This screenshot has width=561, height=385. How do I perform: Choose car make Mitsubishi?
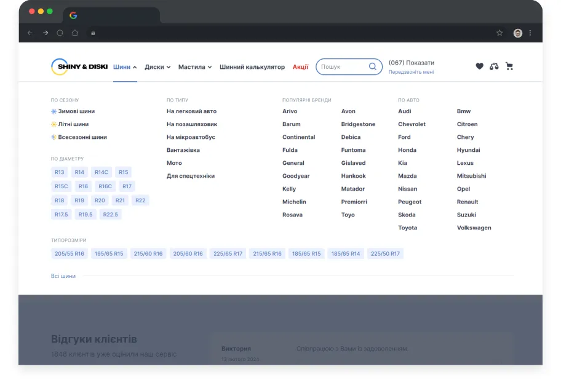(472, 176)
